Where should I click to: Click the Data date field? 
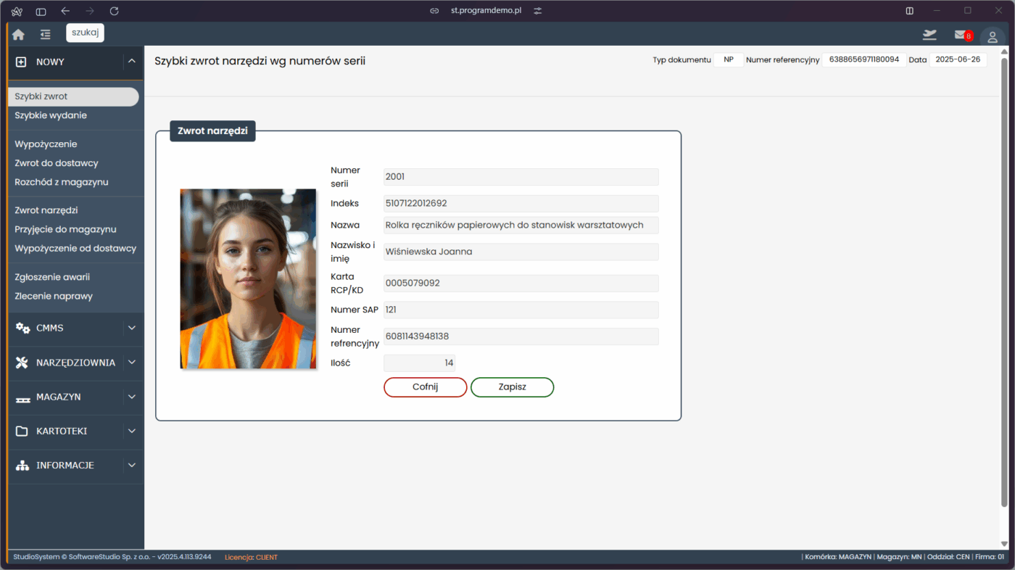(958, 60)
